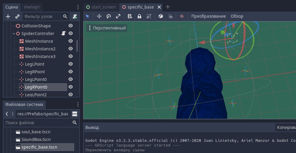This screenshot has height=153, width=296.
Task: Select the LegRPoint0 node
Action: tap(43, 87)
